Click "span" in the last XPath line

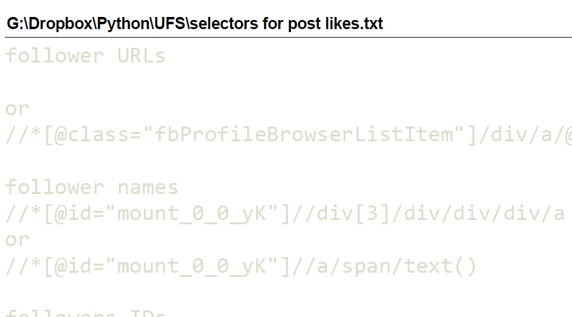coord(366,267)
